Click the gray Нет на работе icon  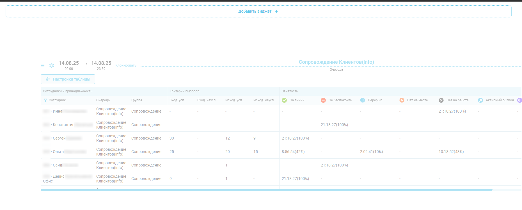pos(441,100)
